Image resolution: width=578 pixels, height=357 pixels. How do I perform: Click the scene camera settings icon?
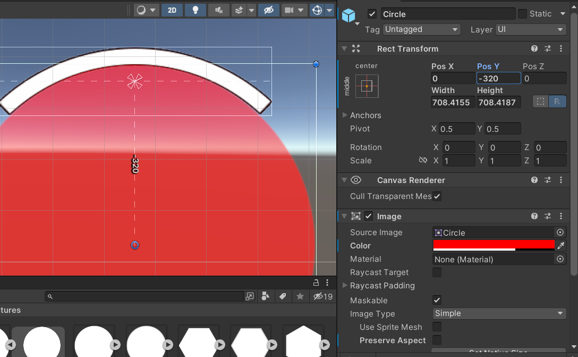(x=290, y=10)
